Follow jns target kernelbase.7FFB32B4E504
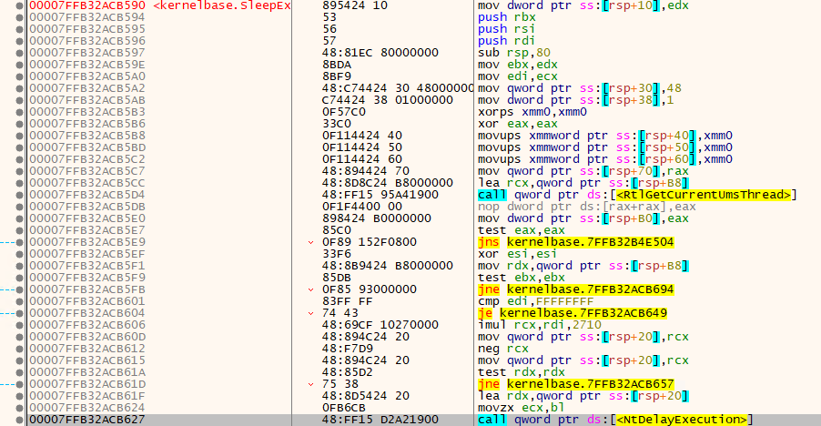 point(590,242)
